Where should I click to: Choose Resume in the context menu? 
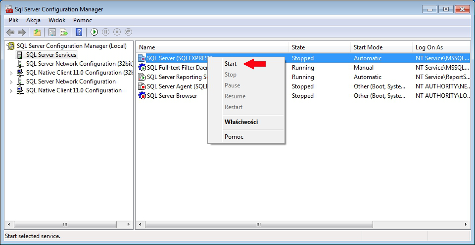coord(235,96)
